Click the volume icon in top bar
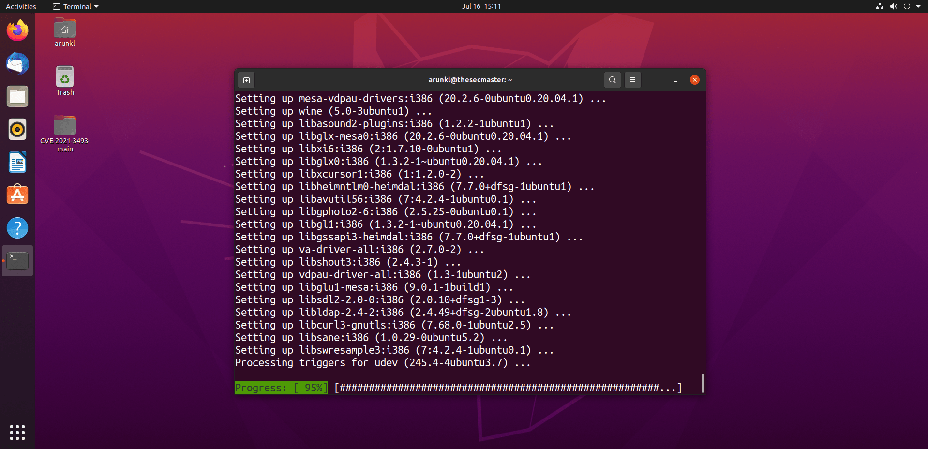 pos(893,6)
